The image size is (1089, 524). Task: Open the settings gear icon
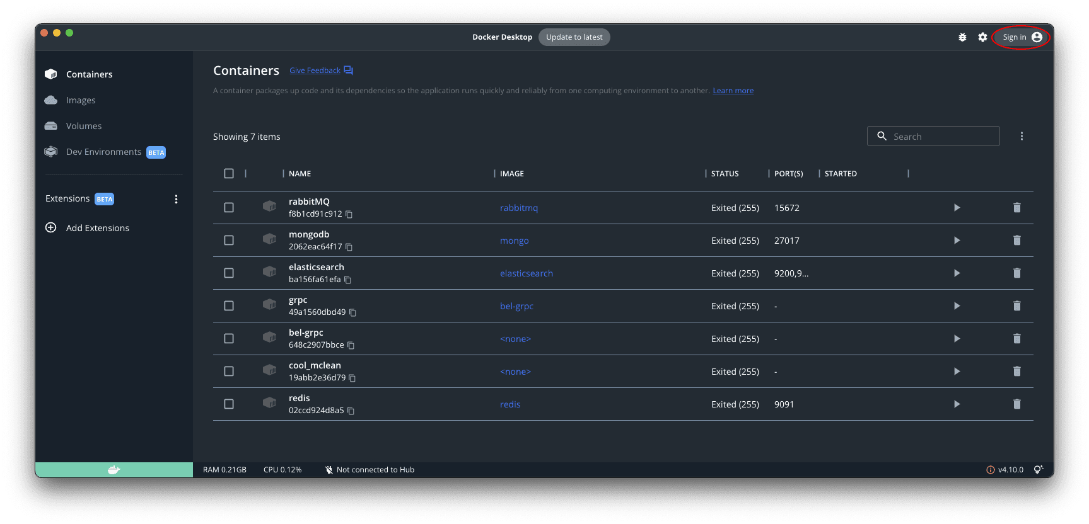coord(982,37)
